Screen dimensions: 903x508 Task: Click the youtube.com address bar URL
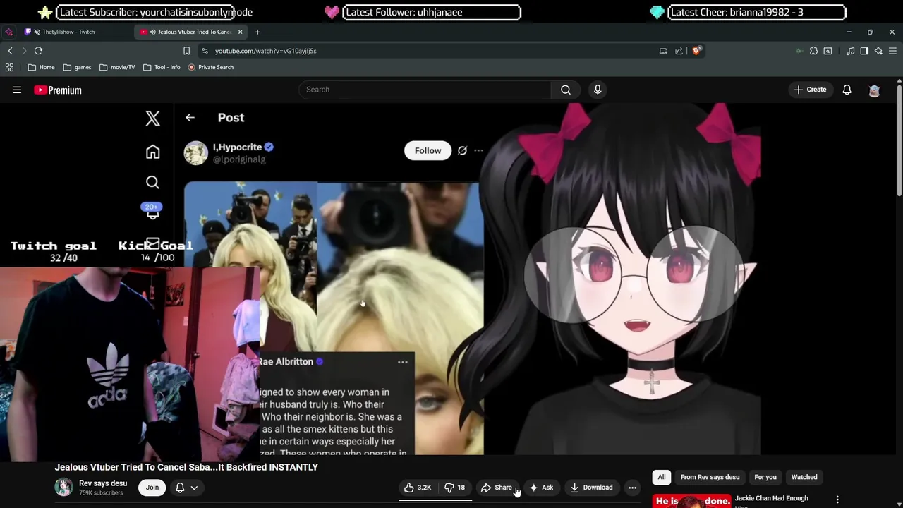(265, 51)
